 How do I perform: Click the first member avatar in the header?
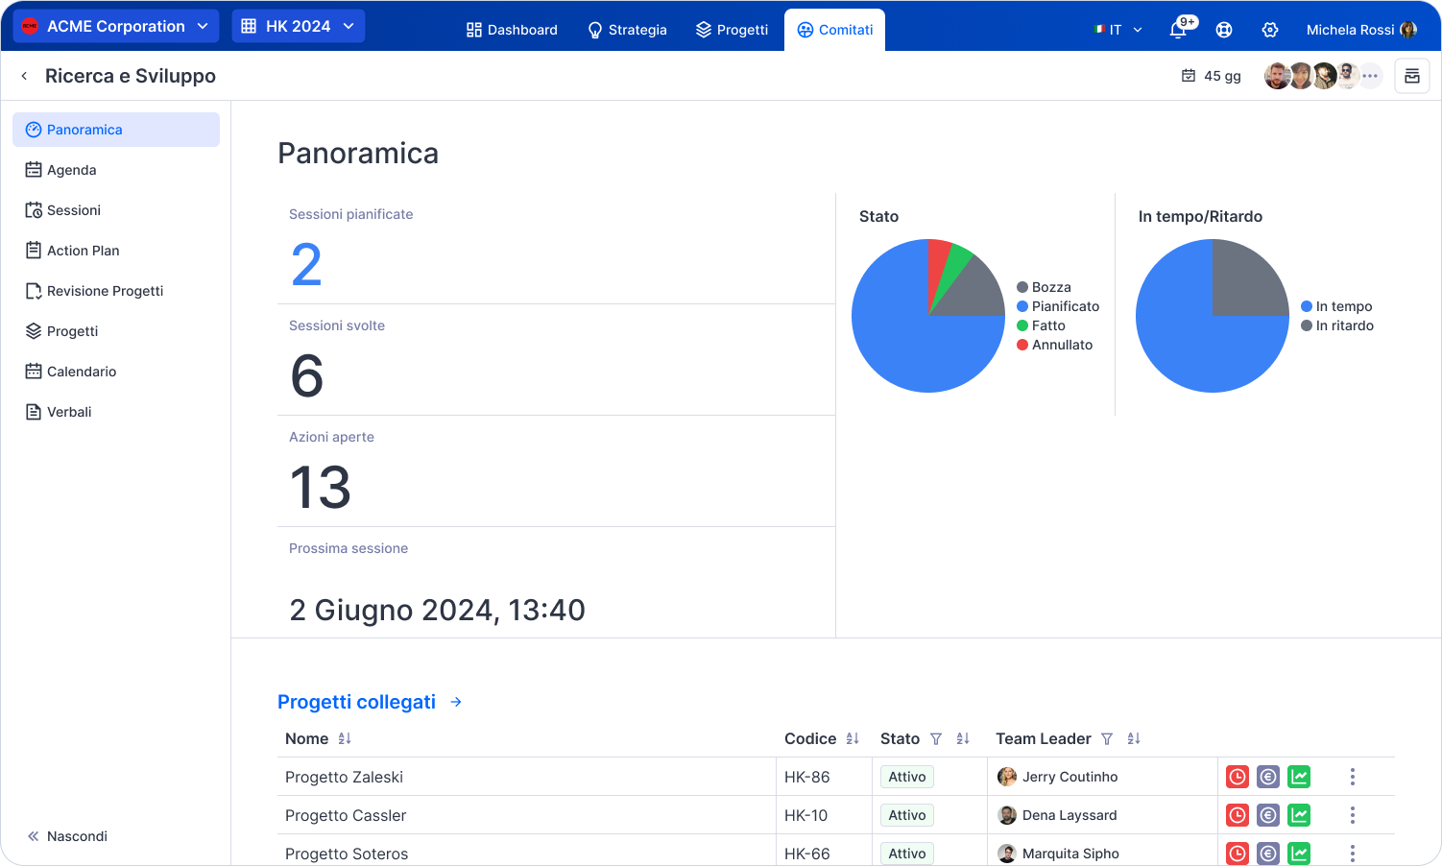tap(1277, 76)
